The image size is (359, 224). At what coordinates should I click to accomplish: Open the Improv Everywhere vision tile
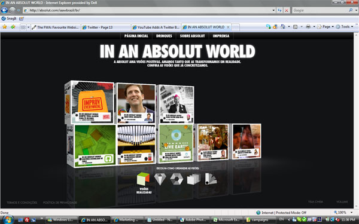93,102
